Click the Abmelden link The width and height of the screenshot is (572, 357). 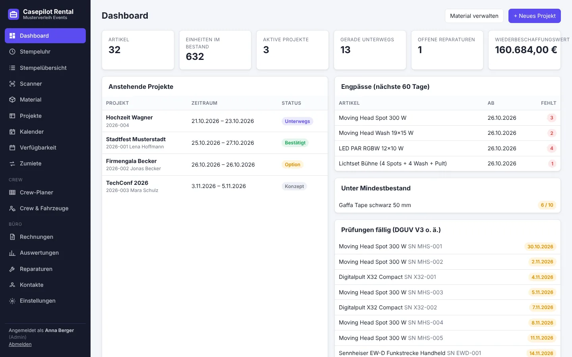pos(20,344)
